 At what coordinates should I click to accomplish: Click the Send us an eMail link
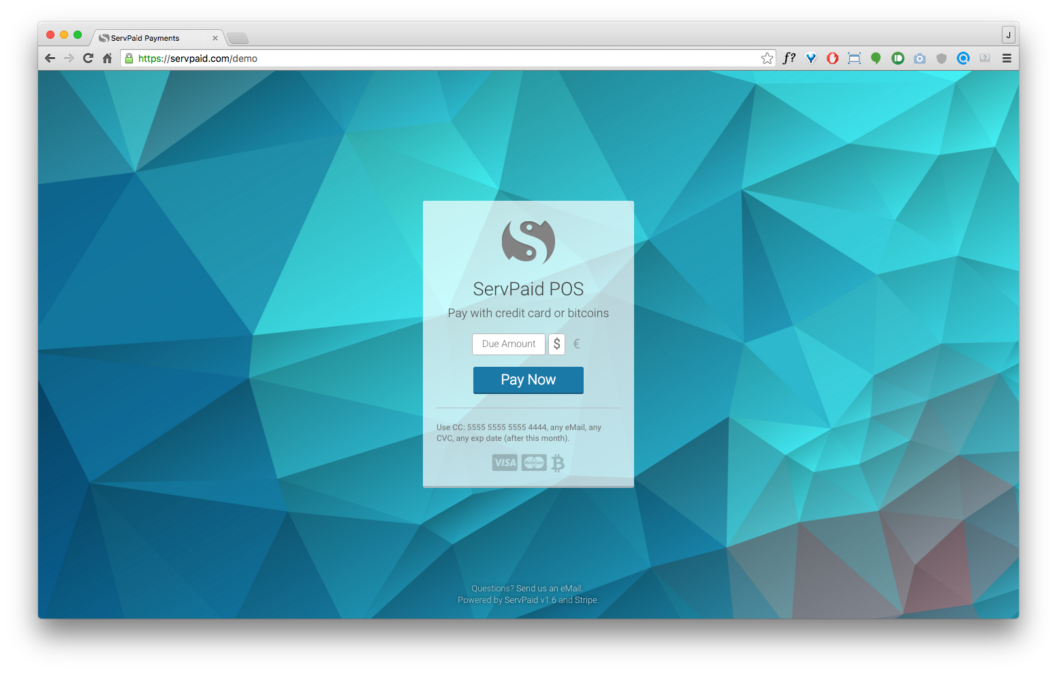click(x=548, y=588)
